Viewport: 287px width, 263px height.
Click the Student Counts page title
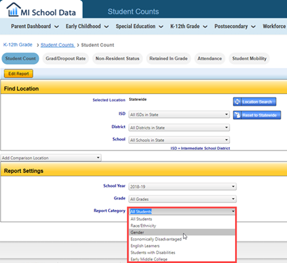133,12
